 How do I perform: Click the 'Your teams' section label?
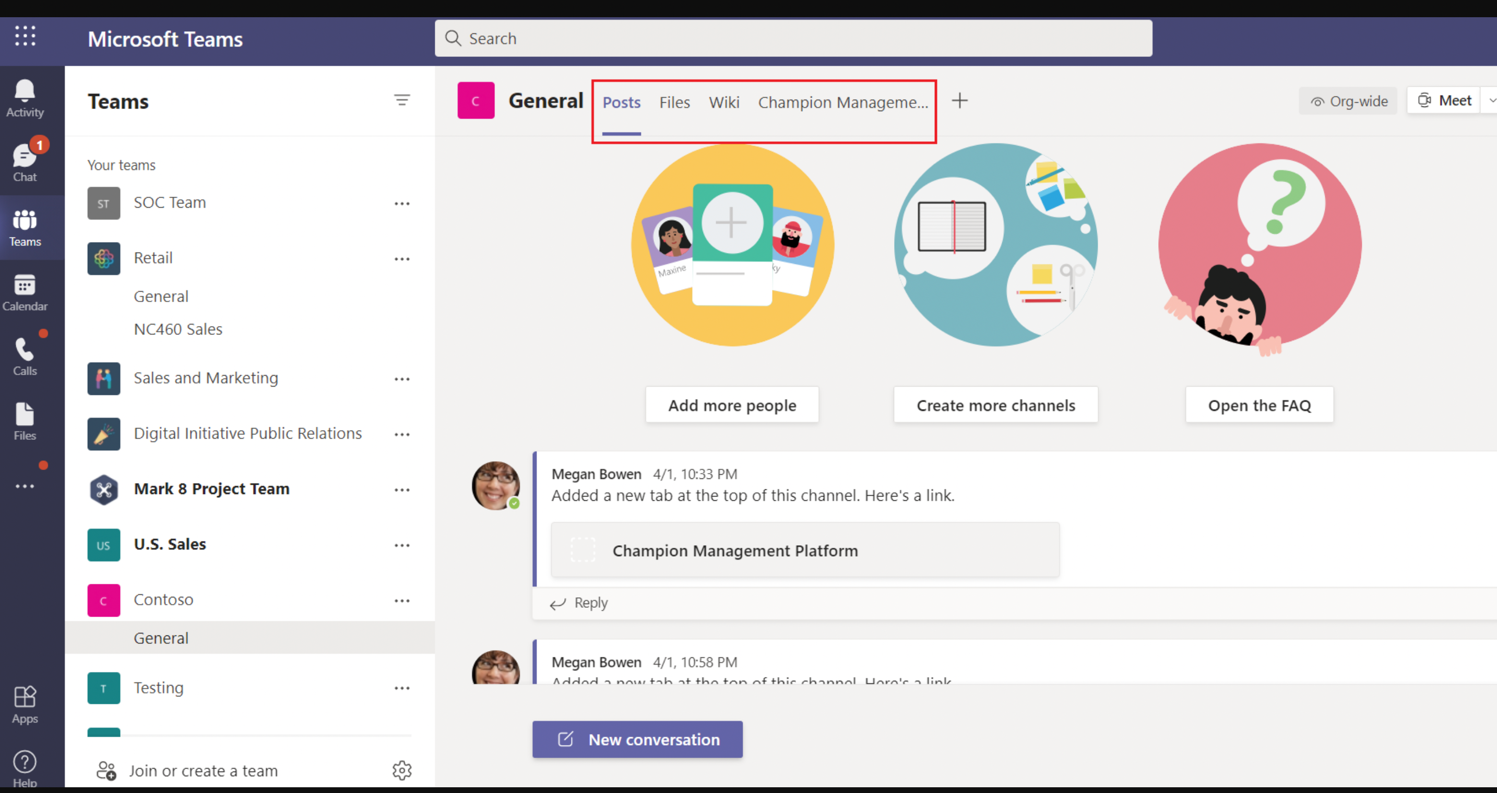[122, 165]
